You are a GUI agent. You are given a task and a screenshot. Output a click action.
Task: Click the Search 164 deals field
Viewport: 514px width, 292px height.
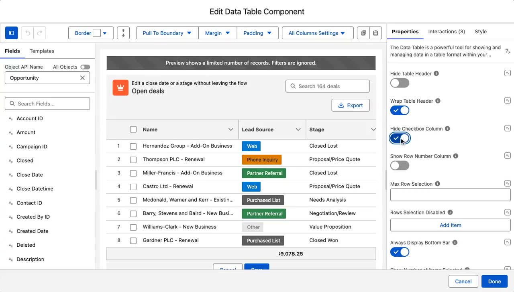327,86
